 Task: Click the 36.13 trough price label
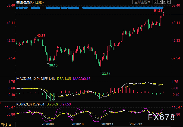click(53, 65)
